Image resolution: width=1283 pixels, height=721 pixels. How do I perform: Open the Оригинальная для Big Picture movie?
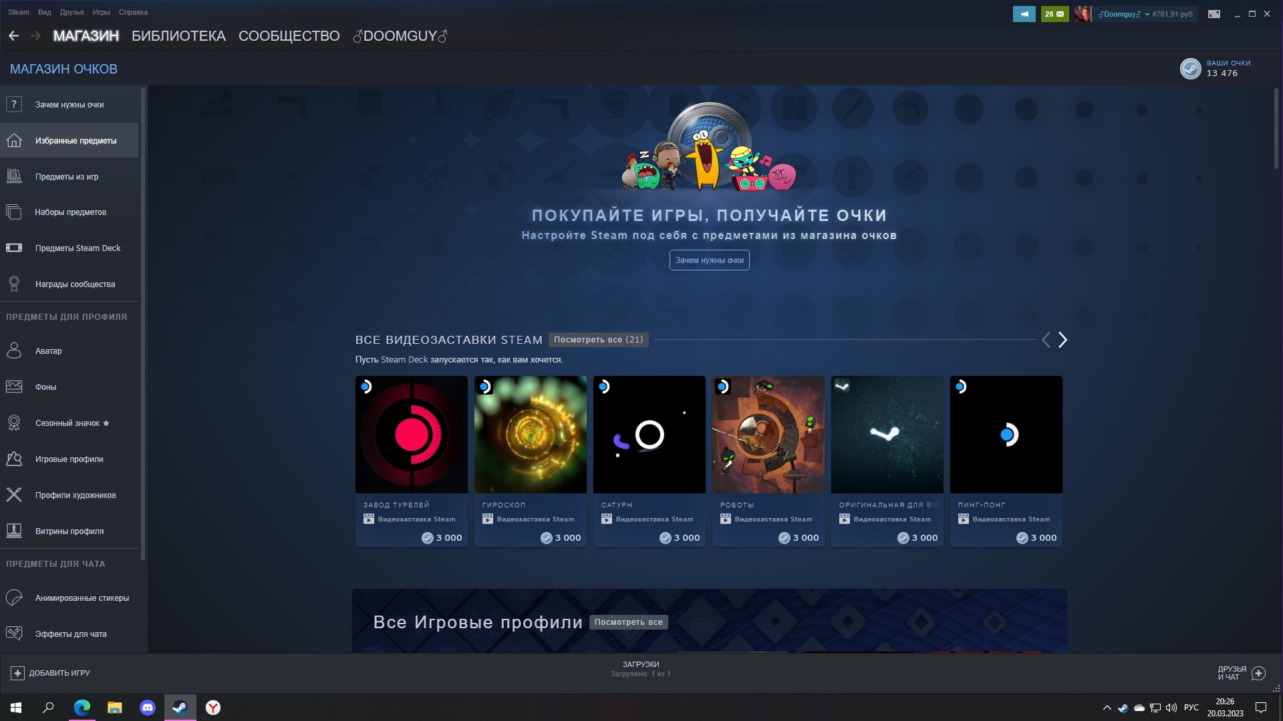pos(887,461)
